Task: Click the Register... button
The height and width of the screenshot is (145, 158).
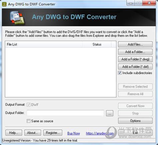Action: pos(53,133)
